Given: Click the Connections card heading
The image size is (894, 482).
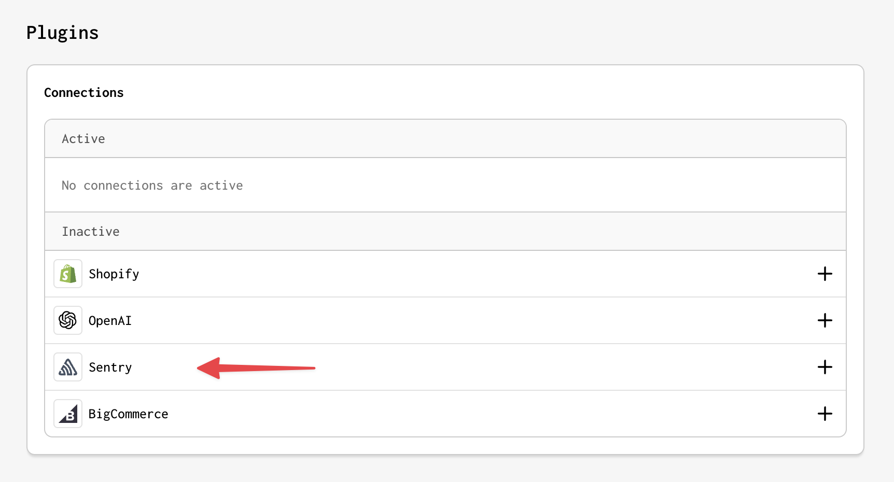Looking at the screenshot, I should pyautogui.click(x=84, y=93).
